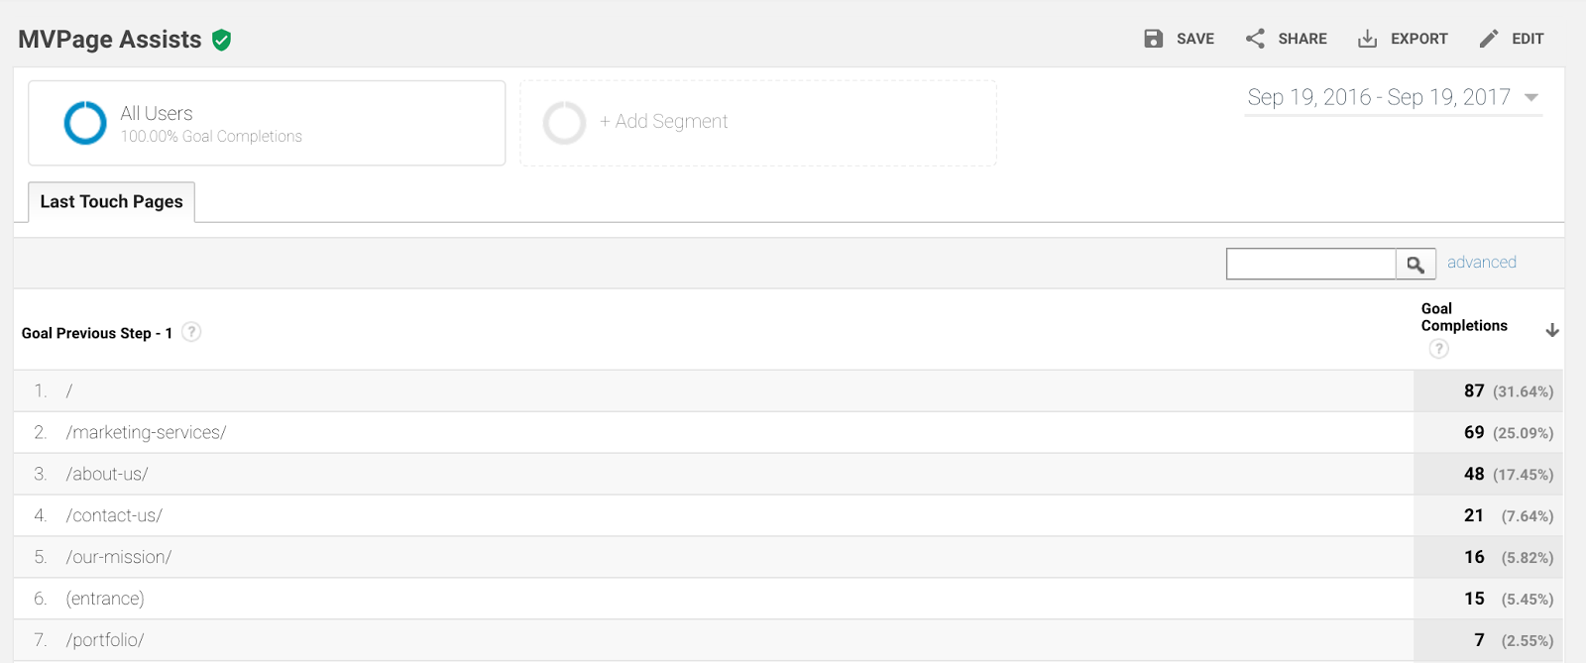Select the MVPage Assists report title
The width and height of the screenshot is (1586, 663).
pyautogui.click(x=109, y=39)
